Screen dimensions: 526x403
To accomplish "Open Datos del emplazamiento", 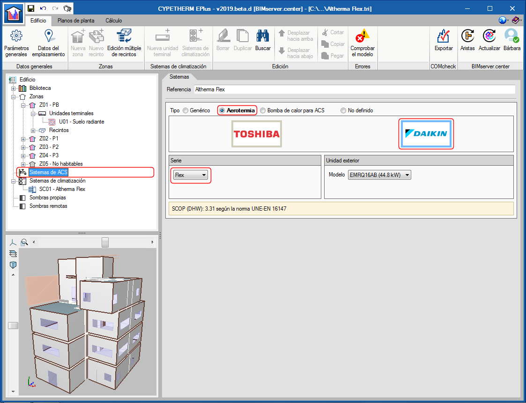I will tap(48, 44).
